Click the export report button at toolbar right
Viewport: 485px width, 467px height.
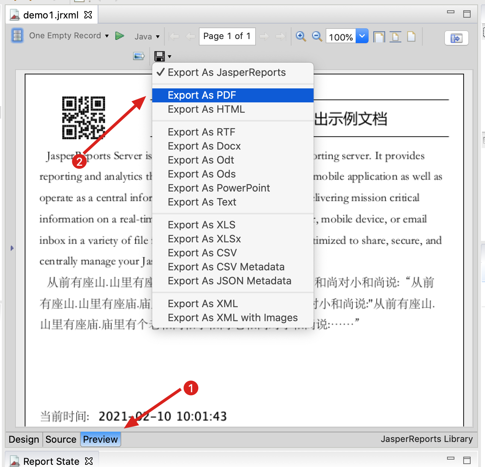(x=457, y=38)
